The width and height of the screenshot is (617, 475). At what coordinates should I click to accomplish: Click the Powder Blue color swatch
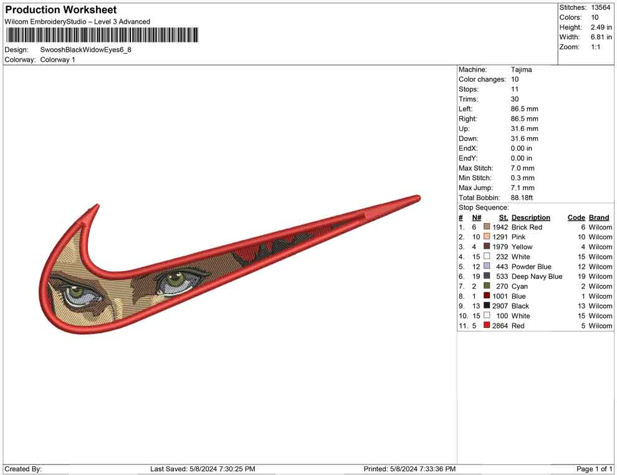pos(487,266)
